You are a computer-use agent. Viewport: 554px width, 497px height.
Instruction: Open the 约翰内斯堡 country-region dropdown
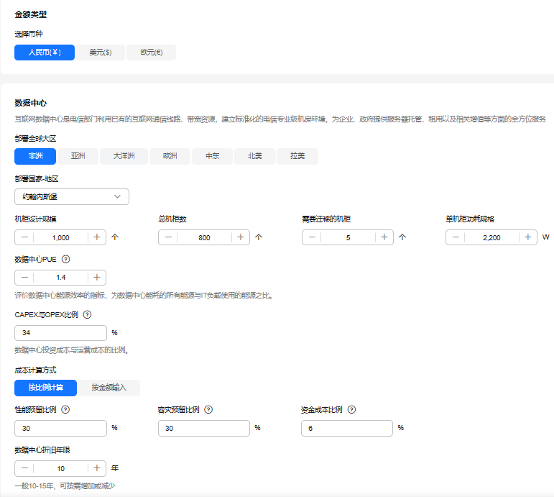[x=72, y=196]
